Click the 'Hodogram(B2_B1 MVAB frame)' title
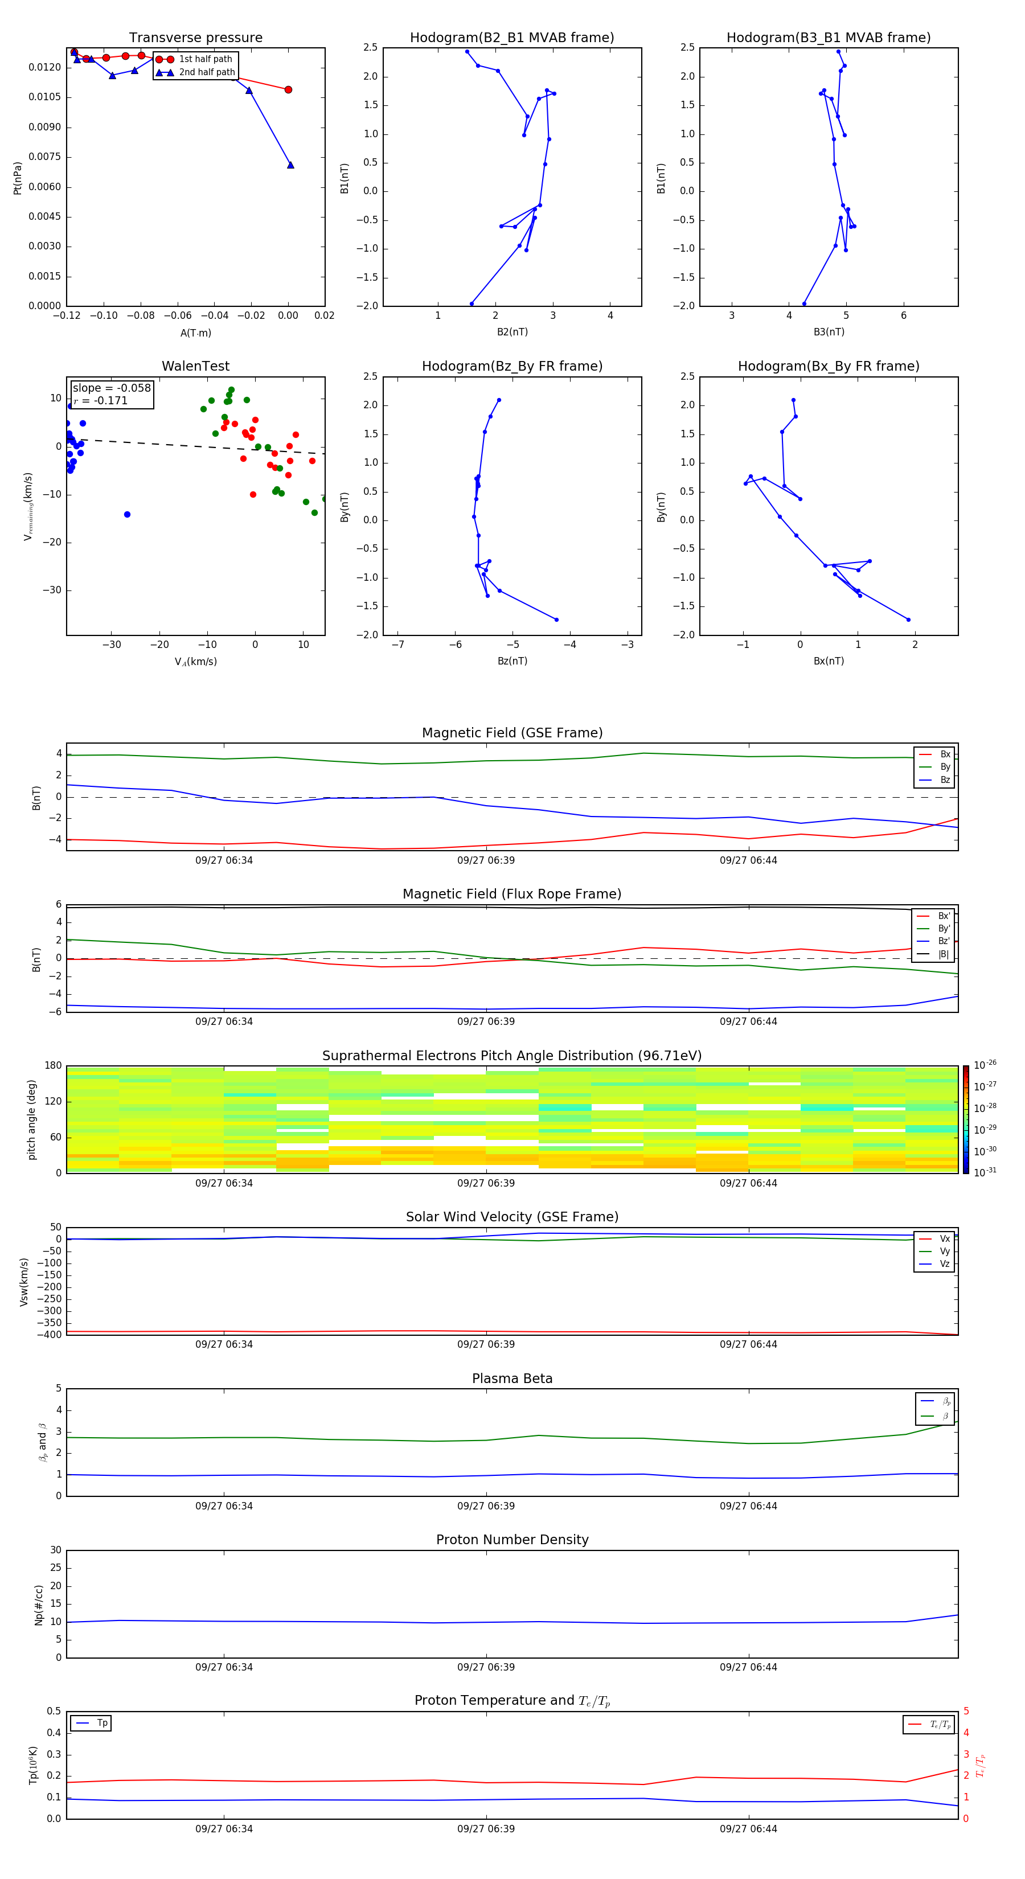The width and height of the screenshot is (1025, 1879). point(512,37)
